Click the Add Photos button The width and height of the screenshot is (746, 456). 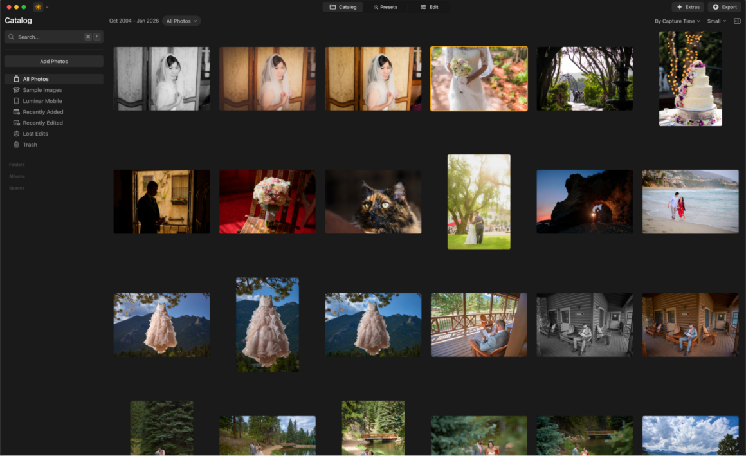point(54,61)
